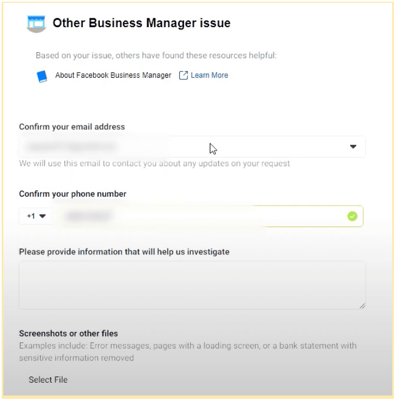
Task: Click the email contact helper text
Action: click(x=154, y=163)
